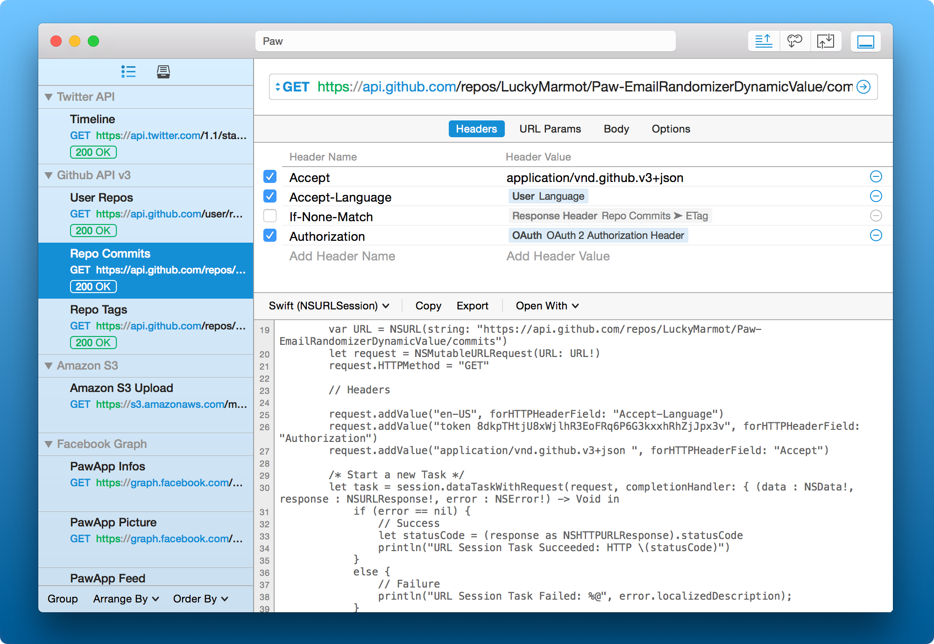The image size is (934, 644).
Task: Click the Add Header Name field
Action: coord(342,256)
